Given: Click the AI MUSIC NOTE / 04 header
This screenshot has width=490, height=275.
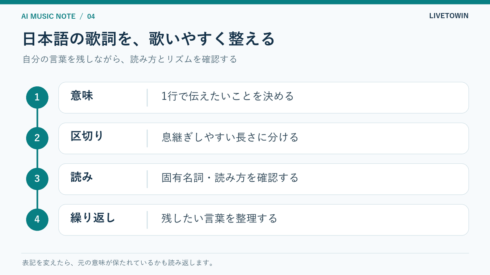Looking at the screenshot, I should pos(58,16).
